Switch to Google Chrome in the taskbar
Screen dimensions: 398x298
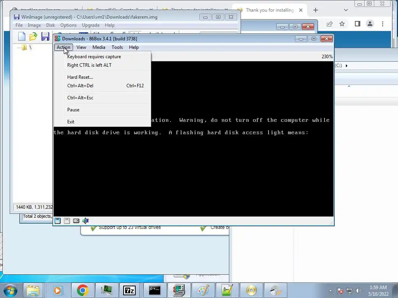tap(82, 290)
